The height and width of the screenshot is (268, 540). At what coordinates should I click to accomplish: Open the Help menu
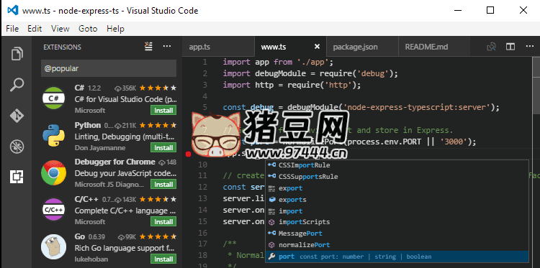pyautogui.click(x=115, y=29)
